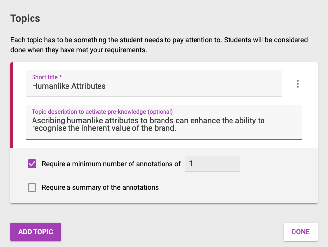
Task: Select the Topics heading
Action: coord(25,18)
